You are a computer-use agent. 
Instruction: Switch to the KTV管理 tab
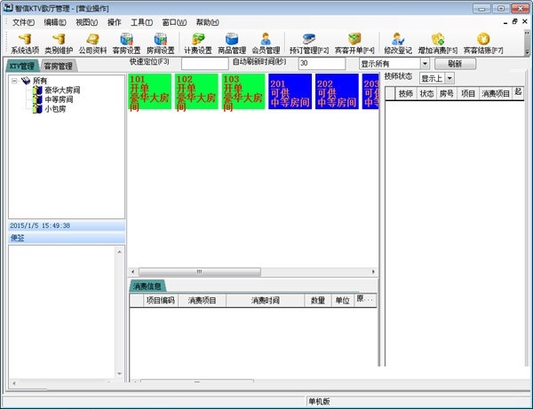[21, 66]
